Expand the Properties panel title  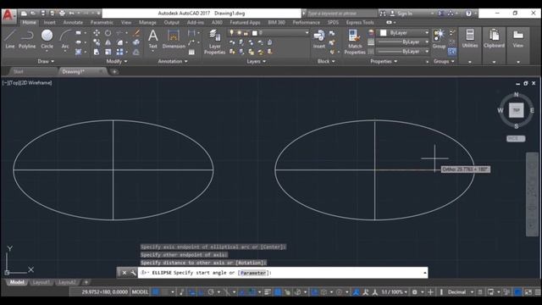point(384,61)
